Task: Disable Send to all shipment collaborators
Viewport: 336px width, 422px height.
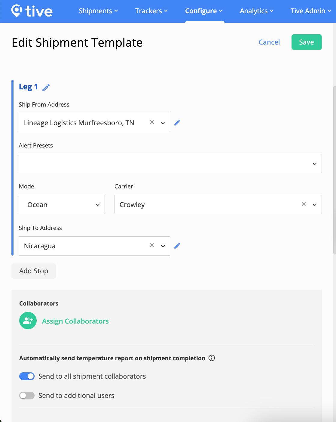Action: point(27,376)
